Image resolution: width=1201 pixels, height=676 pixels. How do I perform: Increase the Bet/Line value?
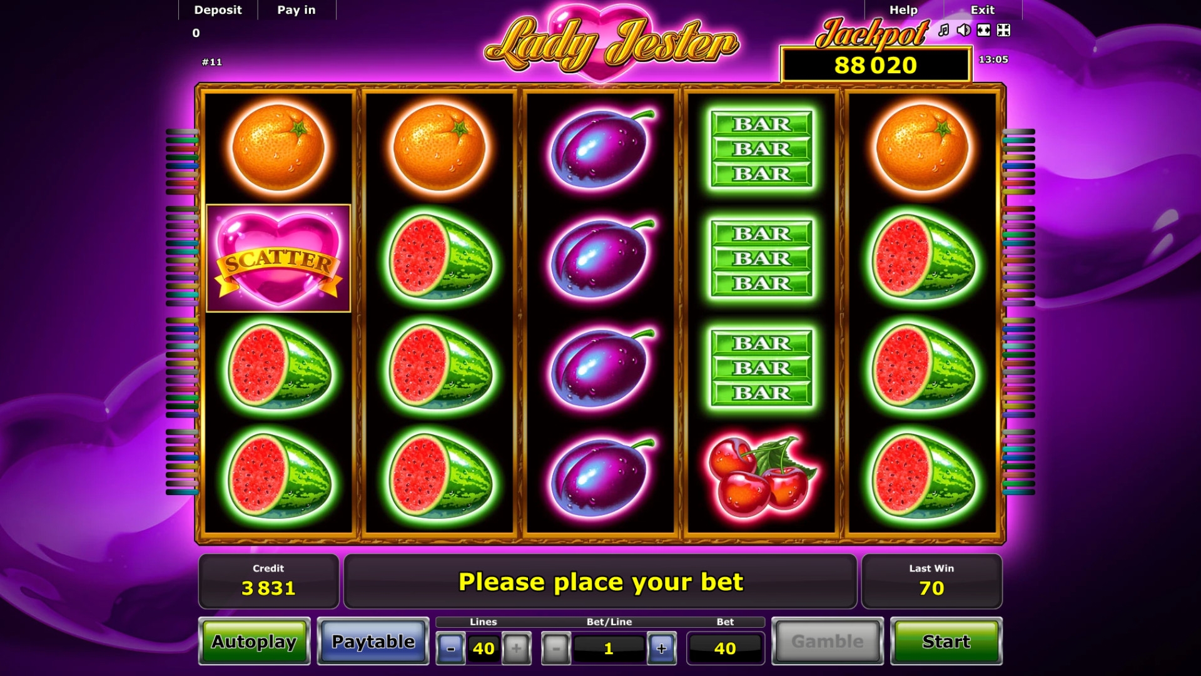[x=662, y=648]
